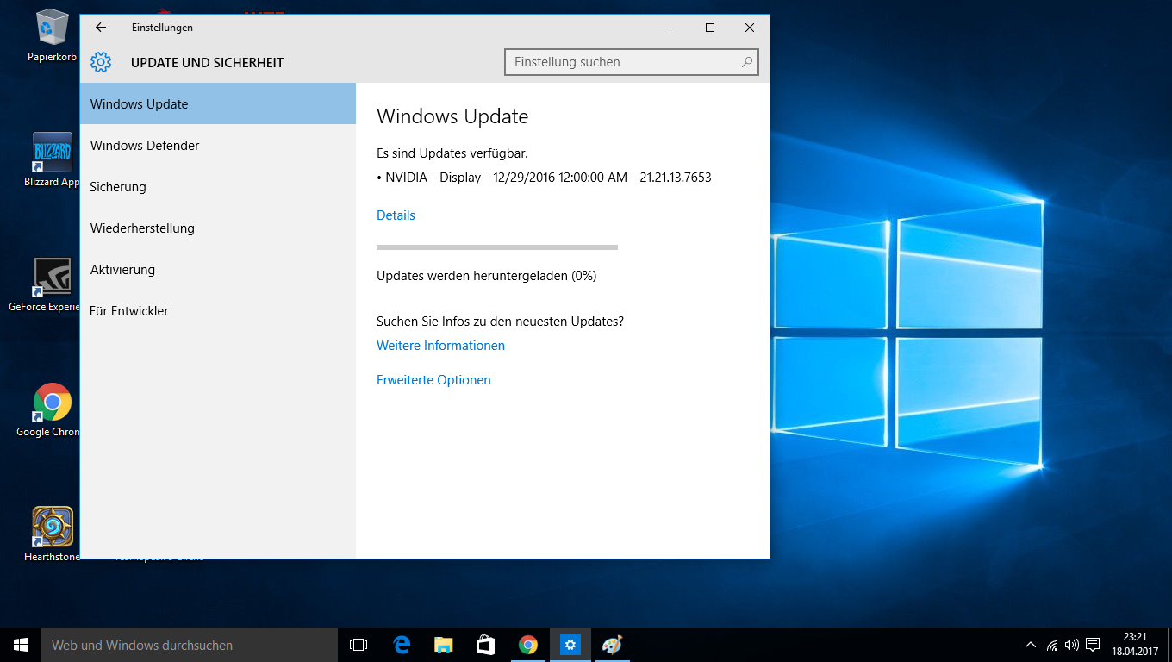The width and height of the screenshot is (1172, 662).
Task: Open the Weitere Informationen link
Action: point(440,346)
